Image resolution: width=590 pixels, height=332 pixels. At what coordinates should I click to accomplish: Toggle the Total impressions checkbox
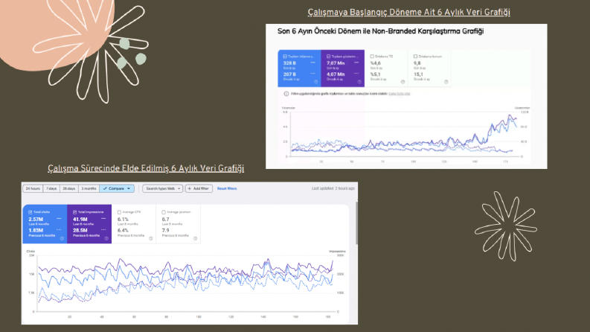74,212
